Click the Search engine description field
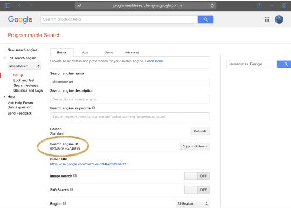The height and width of the screenshot is (218, 291). [129, 99]
